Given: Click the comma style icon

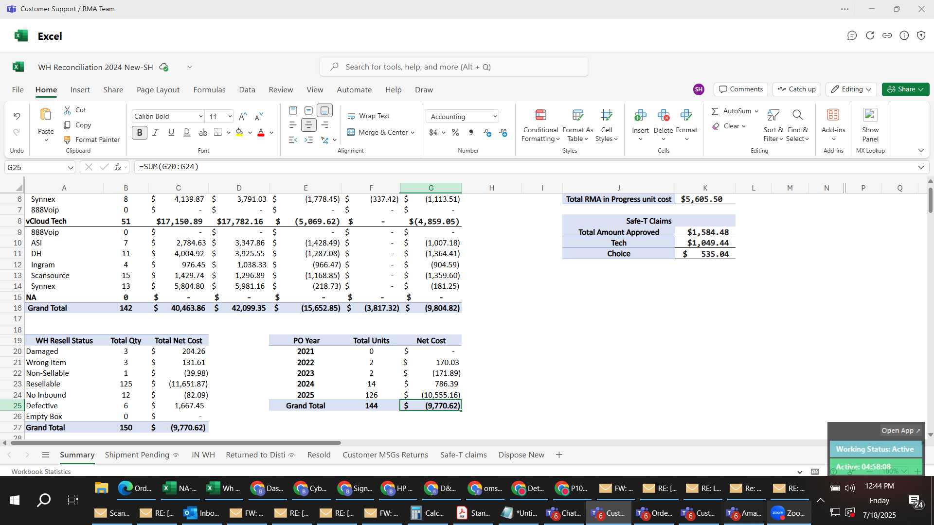Looking at the screenshot, I should click(470, 132).
